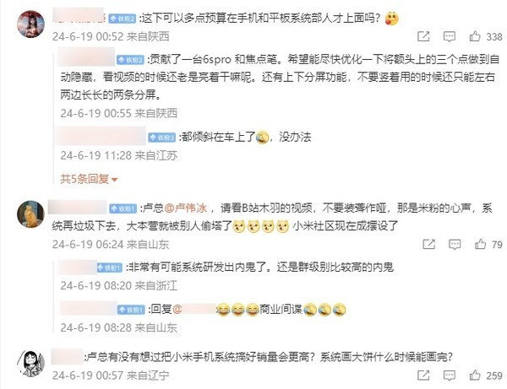Like the comment with 338 likes

[475, 36]
